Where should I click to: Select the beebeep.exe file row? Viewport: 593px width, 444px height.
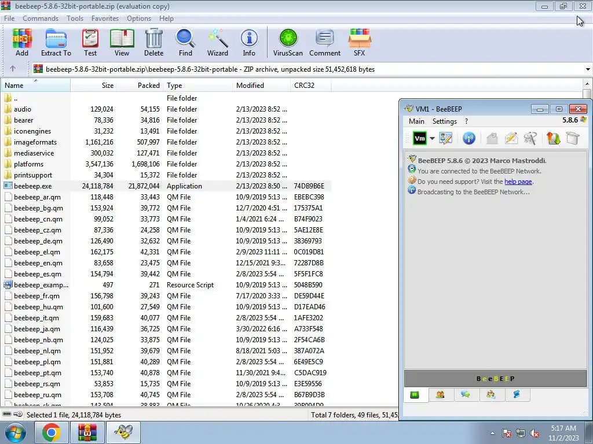pos(166,186)
